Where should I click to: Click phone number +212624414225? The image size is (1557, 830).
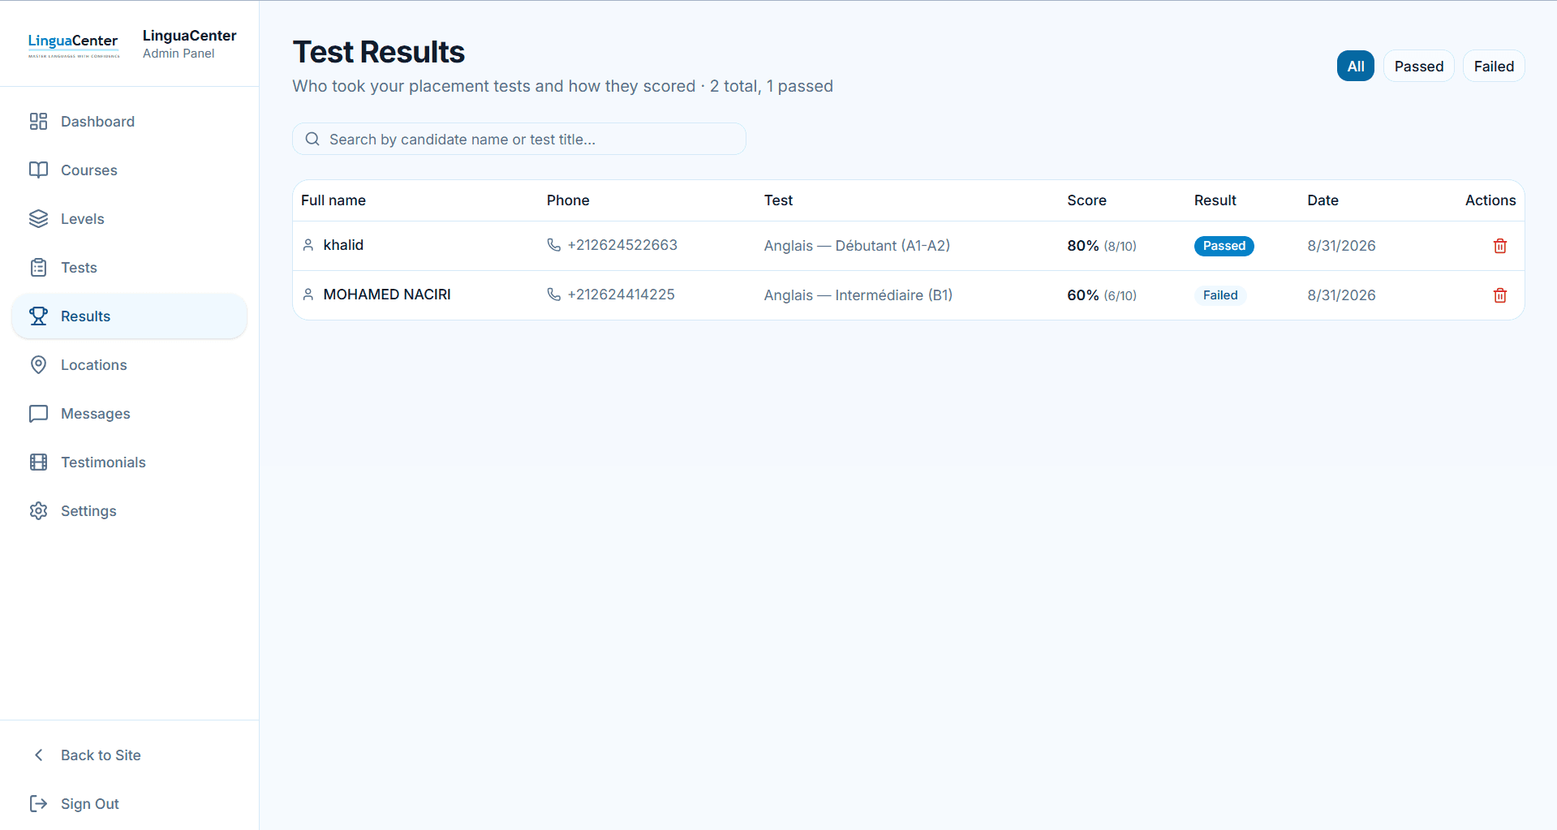pos(622,295)
